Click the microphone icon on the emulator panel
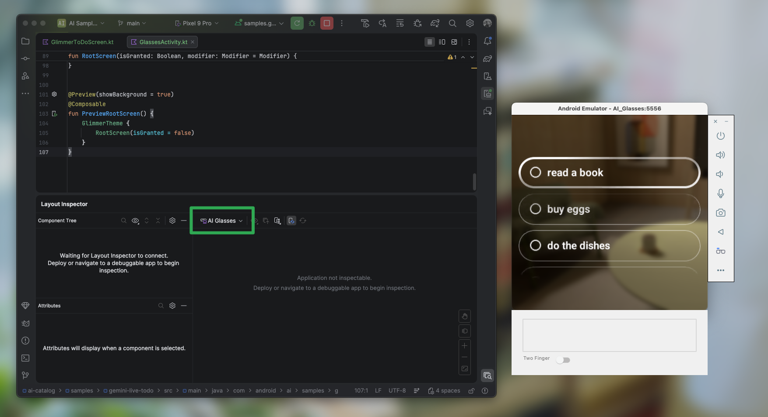Viewport: 768px width, 417px height. 721,193
